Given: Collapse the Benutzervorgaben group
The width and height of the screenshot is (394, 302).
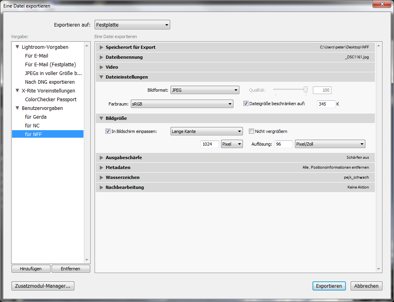Looking at the screenshot, I should 17,108.
